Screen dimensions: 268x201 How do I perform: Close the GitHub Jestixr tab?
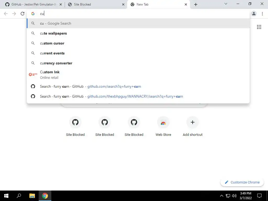(x=60, y=4)
